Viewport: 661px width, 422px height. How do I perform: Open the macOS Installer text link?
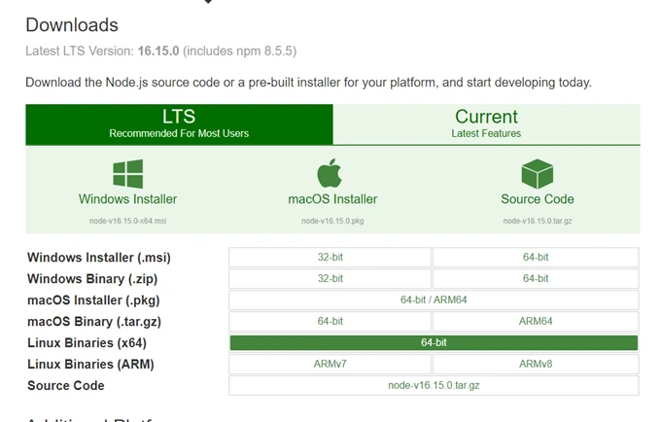pyautogui.click(x=332, y=199)
